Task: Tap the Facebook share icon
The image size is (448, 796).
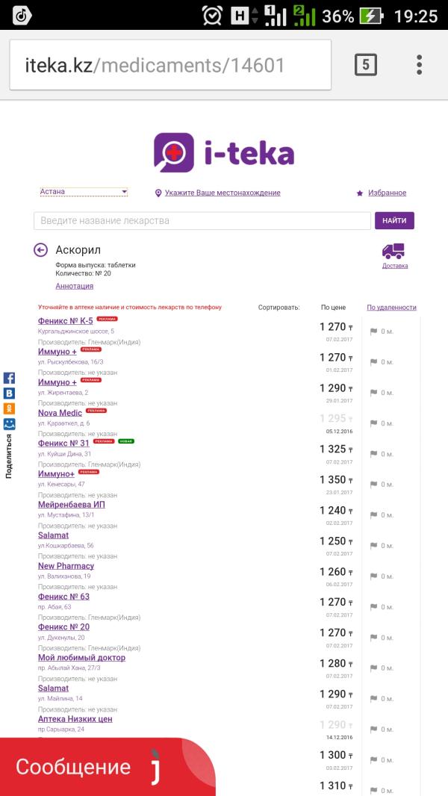Action: [9, 378]
